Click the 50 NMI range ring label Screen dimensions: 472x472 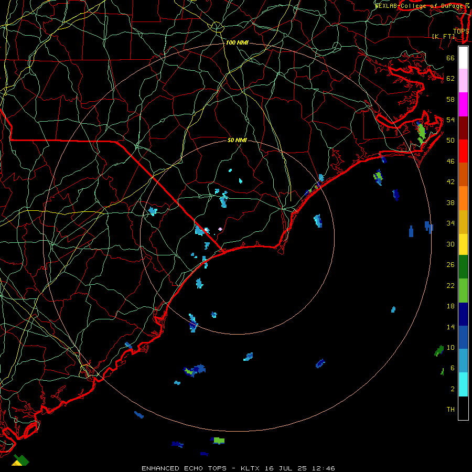click(237, 140)
